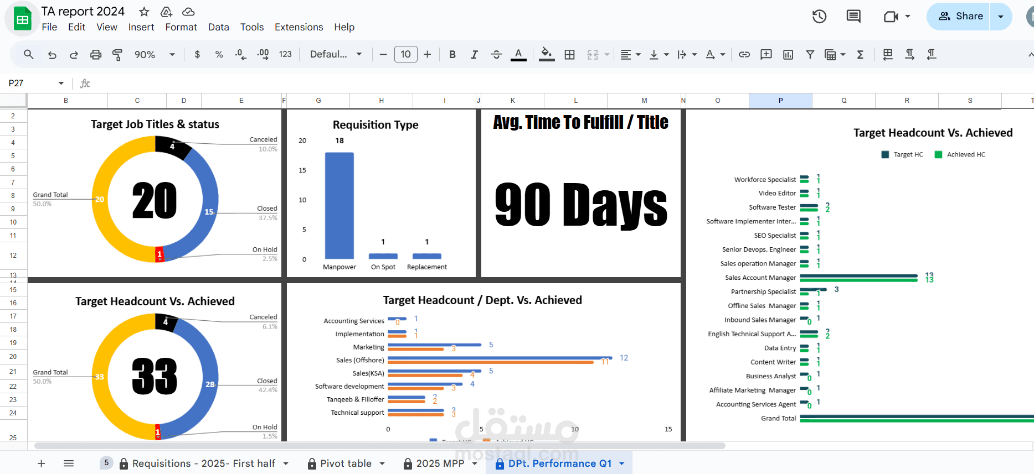
Task: Open the Format menu
Action: (181, 27)
